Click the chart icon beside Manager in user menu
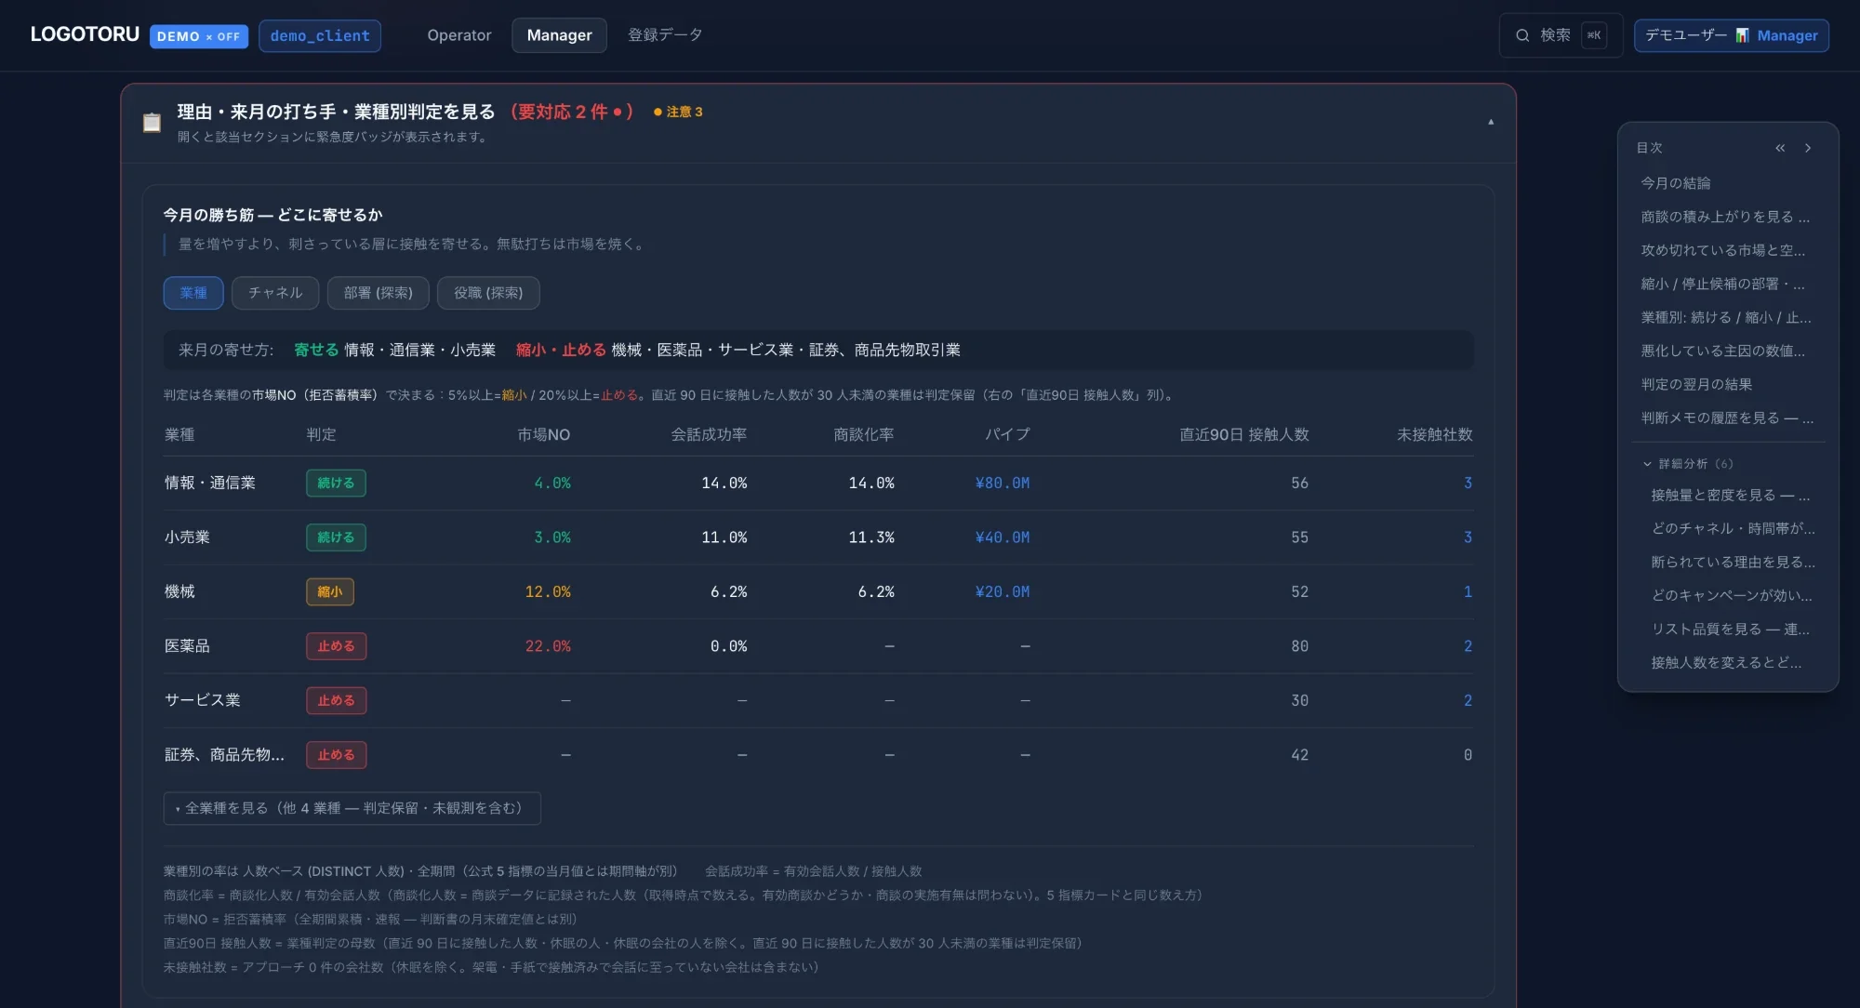The image size is (1860, 1008). [x=1742, y=35]
